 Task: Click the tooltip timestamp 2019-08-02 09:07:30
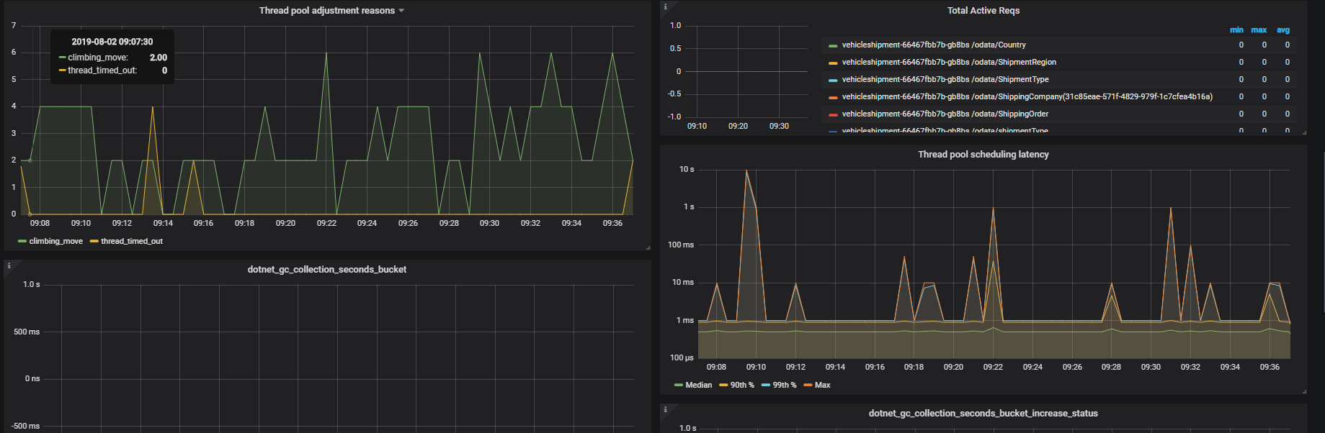point(112,42)
